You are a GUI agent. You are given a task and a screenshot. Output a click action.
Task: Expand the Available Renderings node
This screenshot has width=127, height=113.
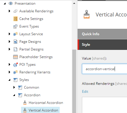click(9, 11)
